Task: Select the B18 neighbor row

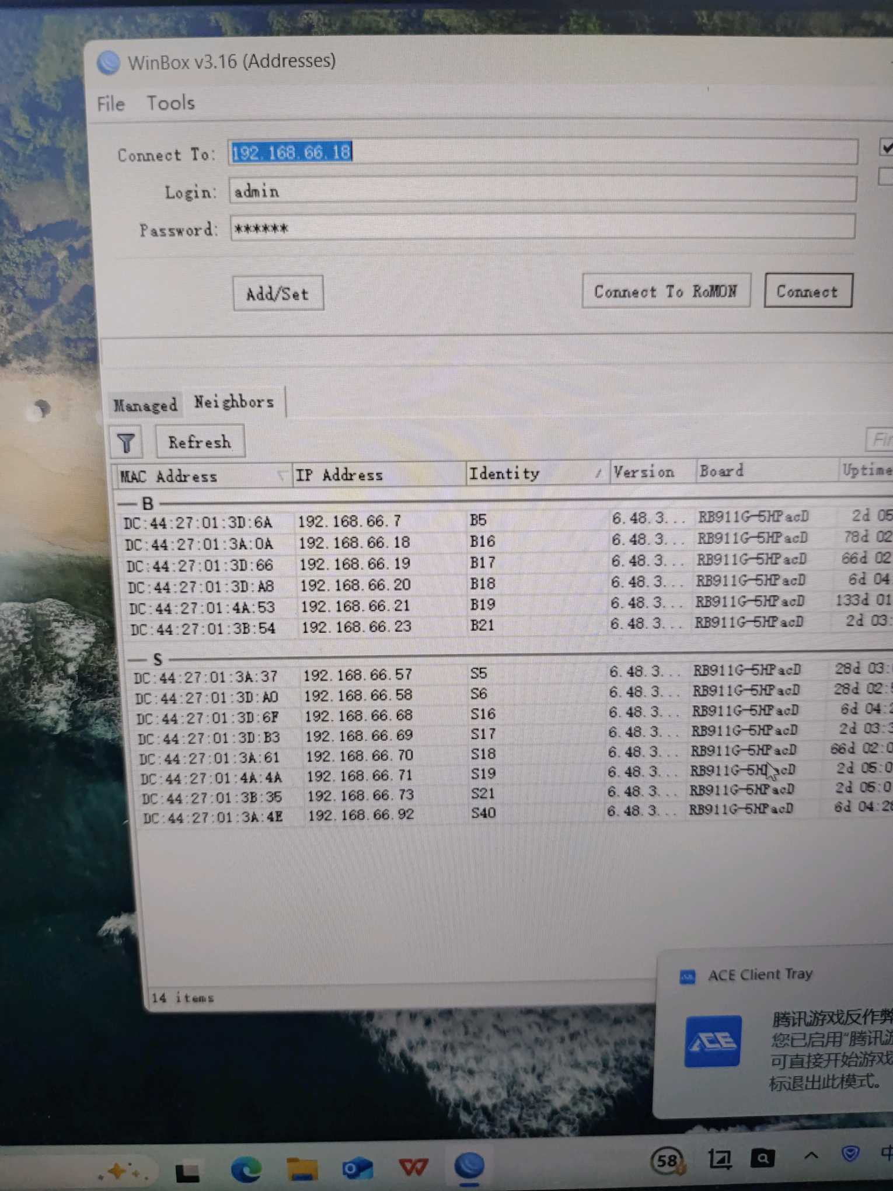Action: (482, 583)
